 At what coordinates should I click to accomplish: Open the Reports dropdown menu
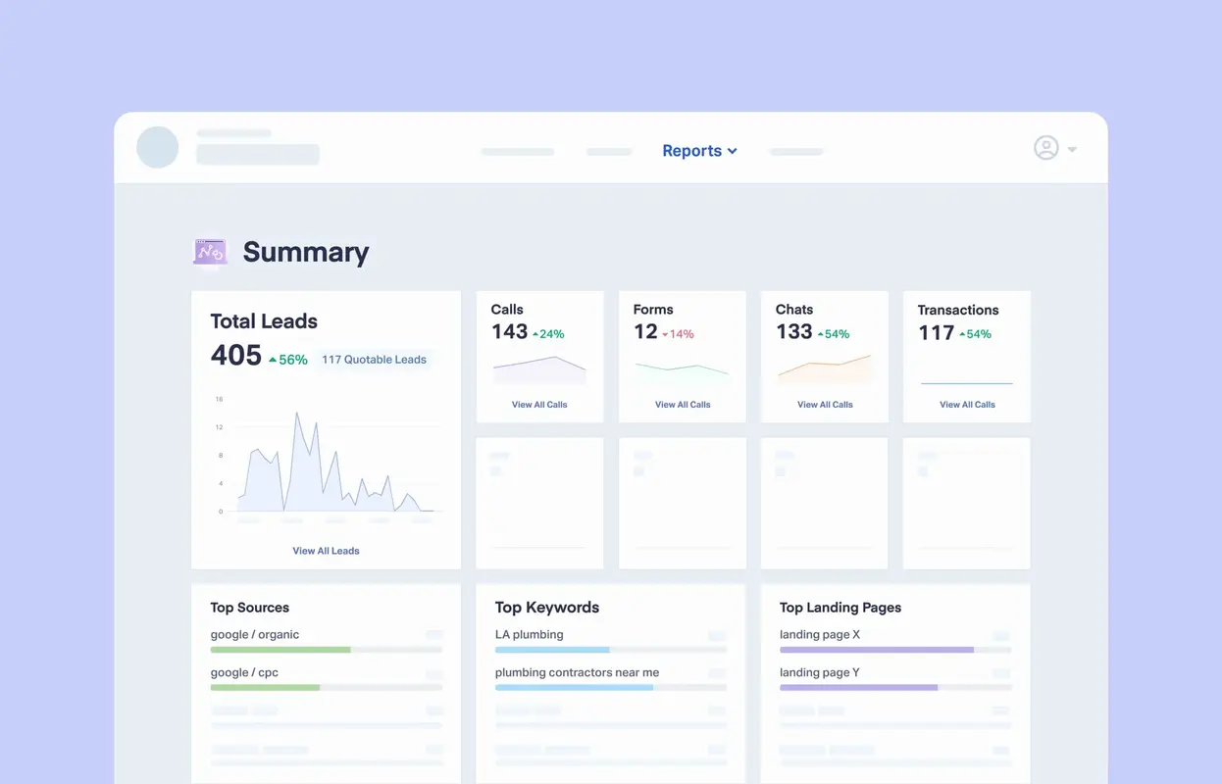(x=691, y=150)
